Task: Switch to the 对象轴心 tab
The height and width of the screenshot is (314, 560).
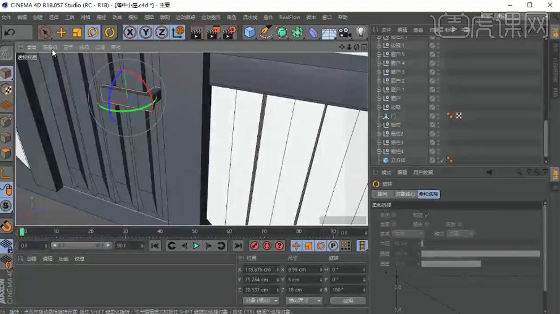Action: pyautogui.click(x=404, y=194)
